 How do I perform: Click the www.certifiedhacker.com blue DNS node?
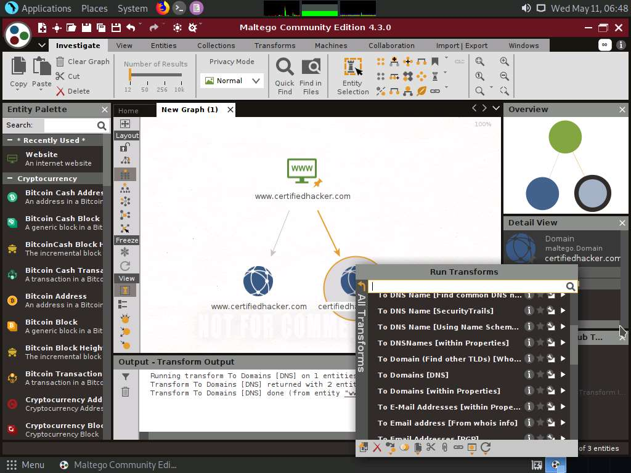258,281
